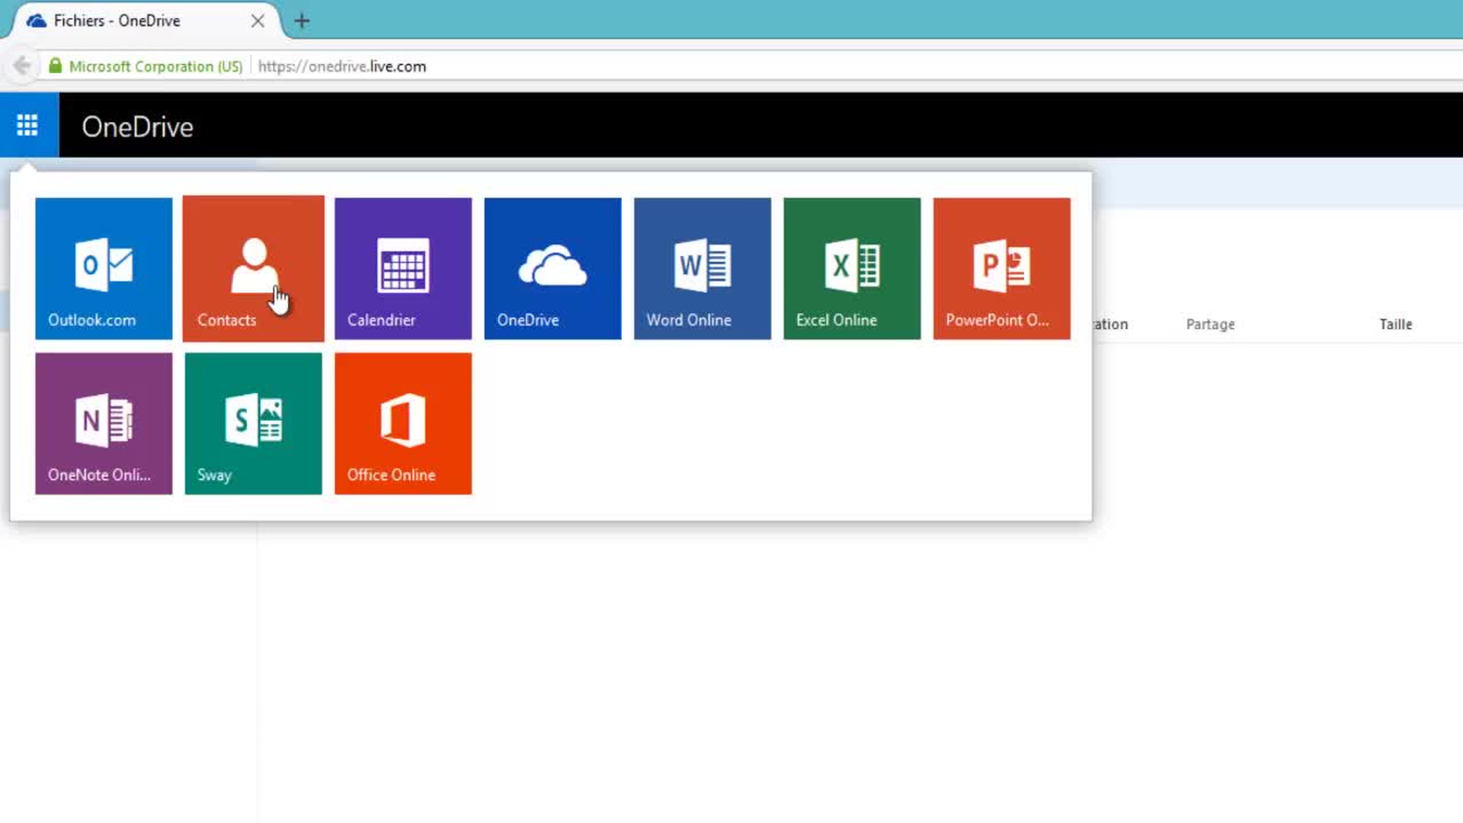The width and height of the screenshot is (1463, 823).
Task: Launch Word Online tile
Action: point(703,268)
